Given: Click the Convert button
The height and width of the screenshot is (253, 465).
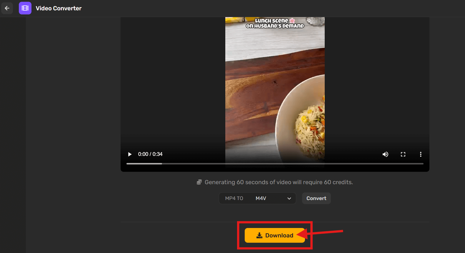Looking at the screenshot, I should click(x=316, y=198).
